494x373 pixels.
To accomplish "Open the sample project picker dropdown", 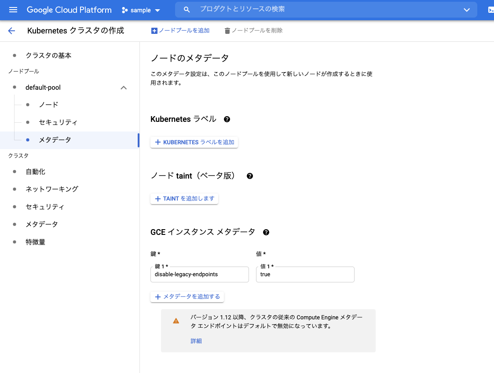I will 141,10.
